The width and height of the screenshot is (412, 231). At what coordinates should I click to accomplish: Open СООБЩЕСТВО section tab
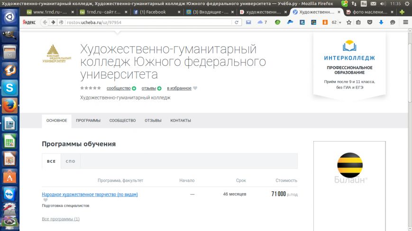[x=122, y=121]
